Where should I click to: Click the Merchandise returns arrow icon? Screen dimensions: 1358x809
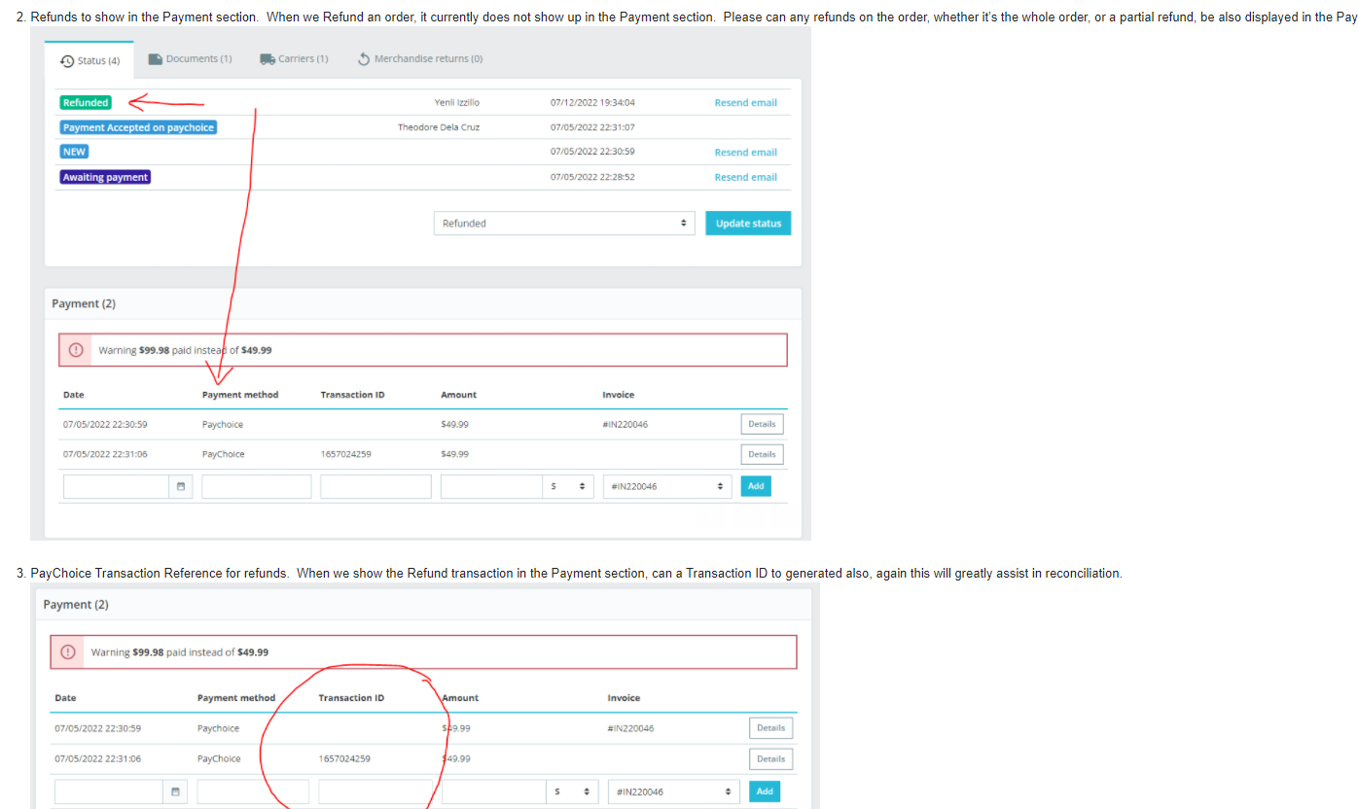364,59
